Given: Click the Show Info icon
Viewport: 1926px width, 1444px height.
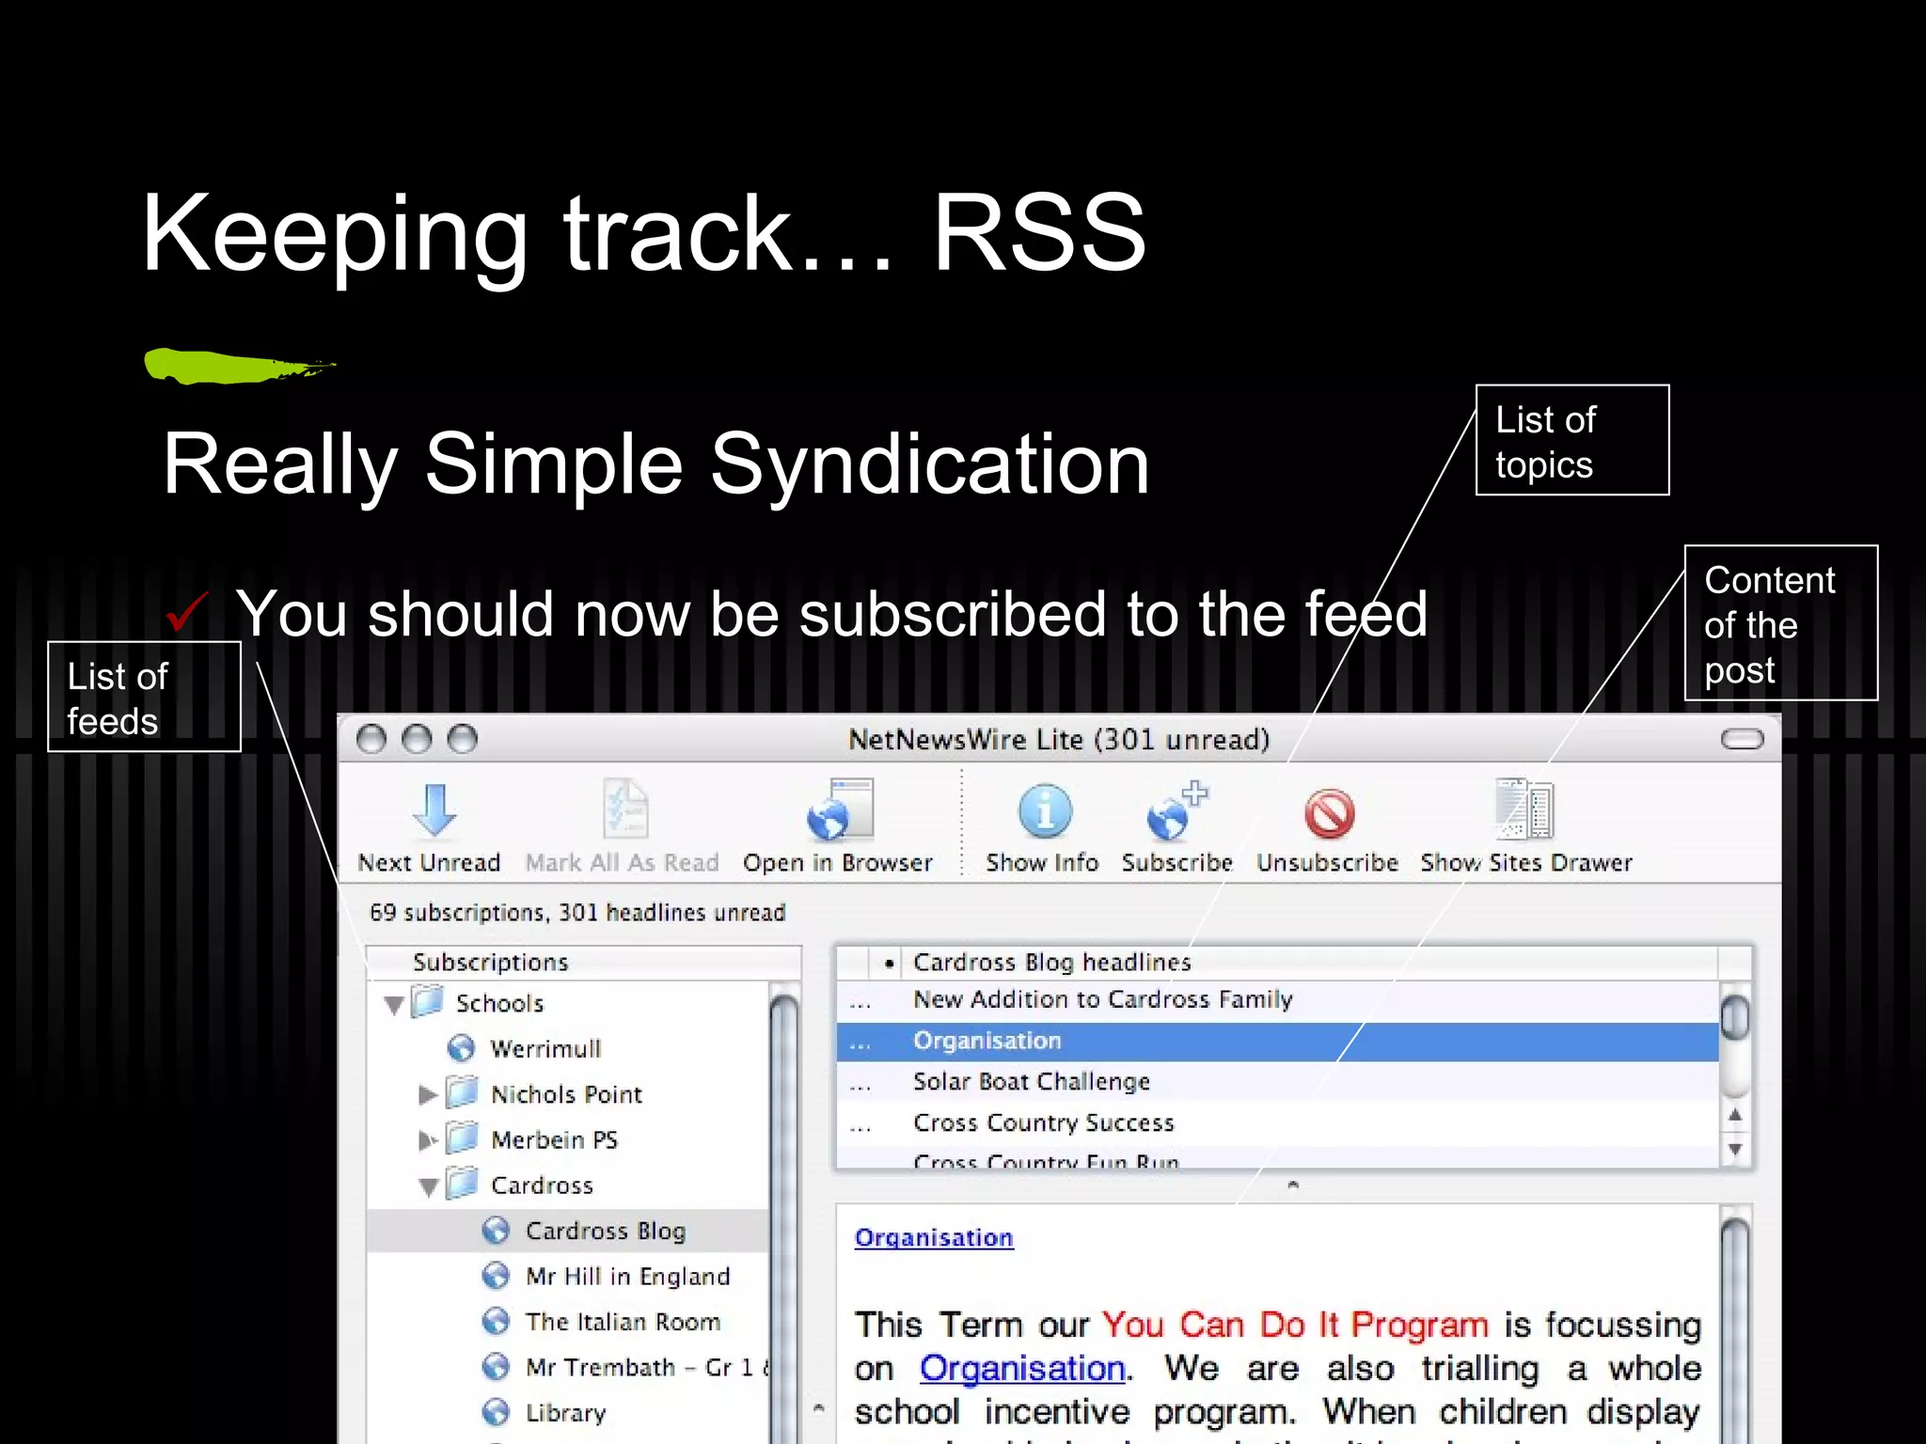Looking at the screenshot, I should click(1044, 810).
